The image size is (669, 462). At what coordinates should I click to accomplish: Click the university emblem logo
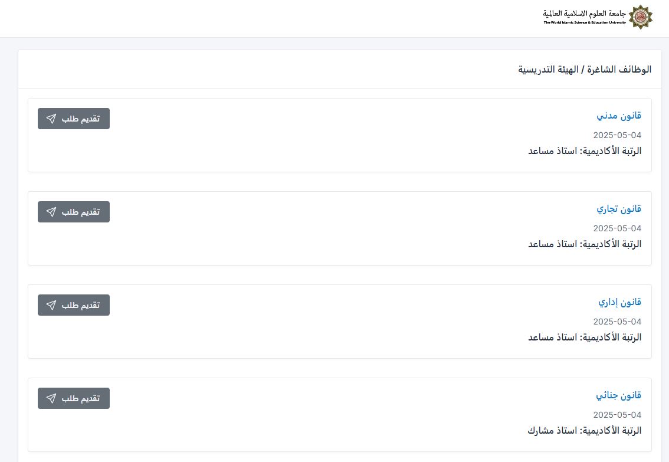point(640,17)
